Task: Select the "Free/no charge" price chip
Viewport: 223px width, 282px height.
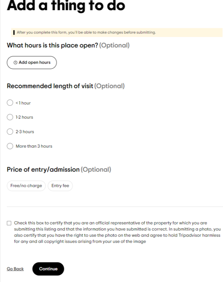Action: pyautogui.click(x=26, y=186)
